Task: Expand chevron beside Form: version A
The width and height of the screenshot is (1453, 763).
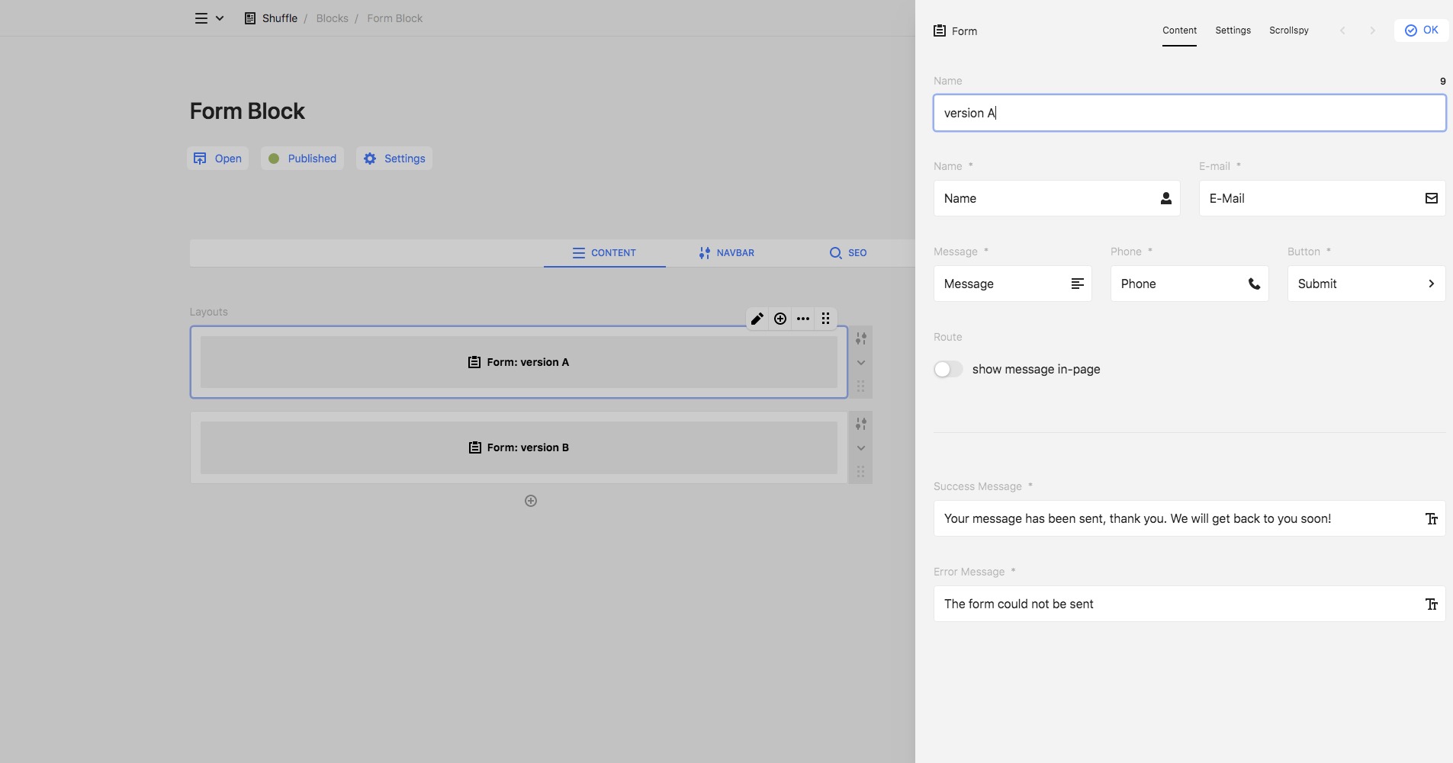Action: [861, 363]
